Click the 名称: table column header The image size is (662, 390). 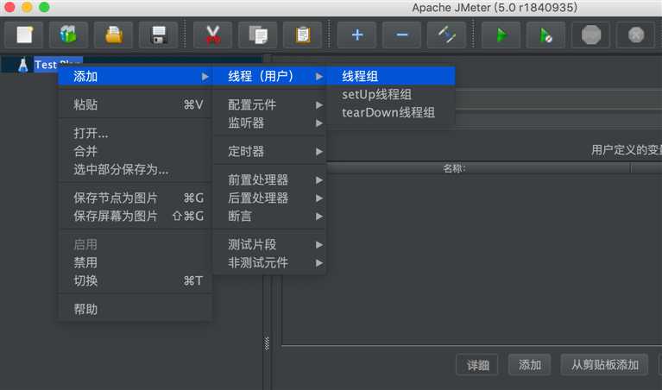[x=455, y=168]
